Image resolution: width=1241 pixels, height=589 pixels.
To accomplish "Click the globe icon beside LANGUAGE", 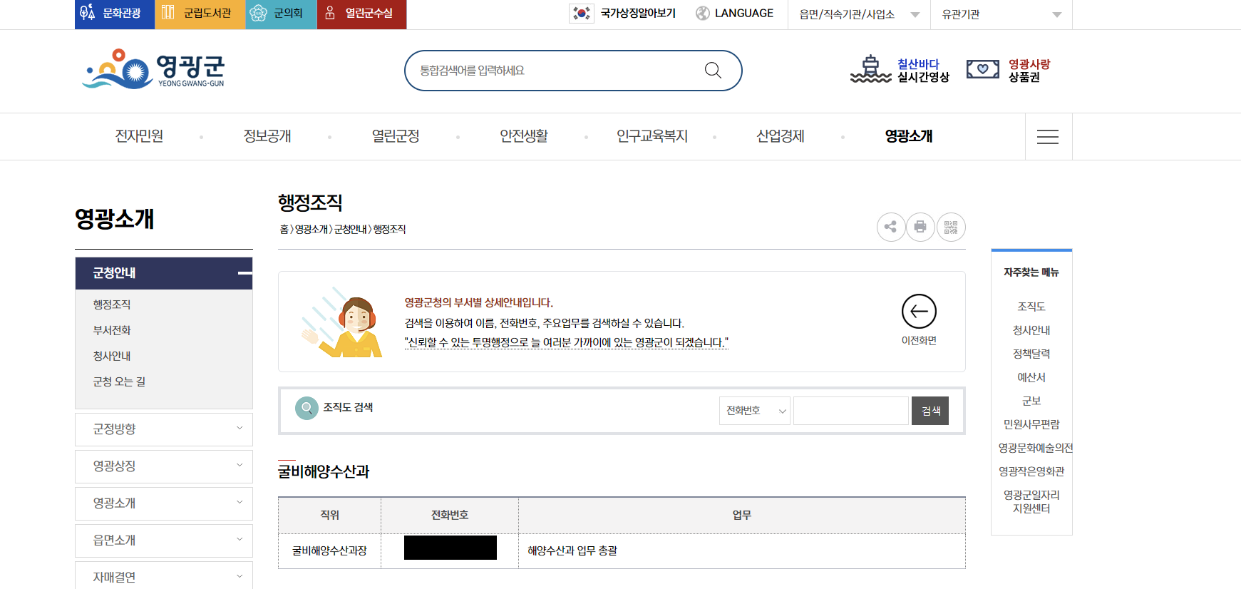I will pyautogui.click(x=703, y=14).
